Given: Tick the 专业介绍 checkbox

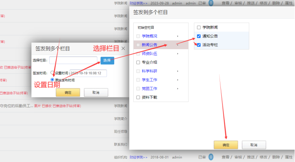Looking at the screenshot, I should pyautogui.click(x=138, y=62).
